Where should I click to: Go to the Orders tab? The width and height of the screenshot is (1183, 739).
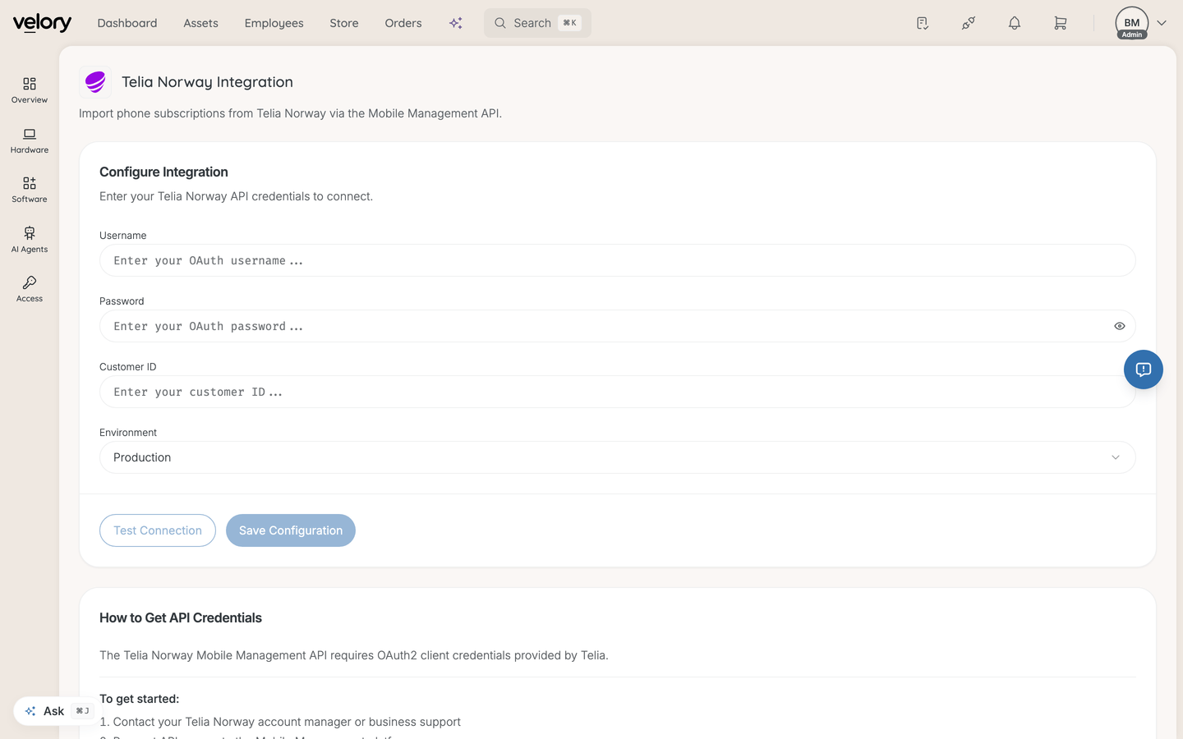click(403, 23)
